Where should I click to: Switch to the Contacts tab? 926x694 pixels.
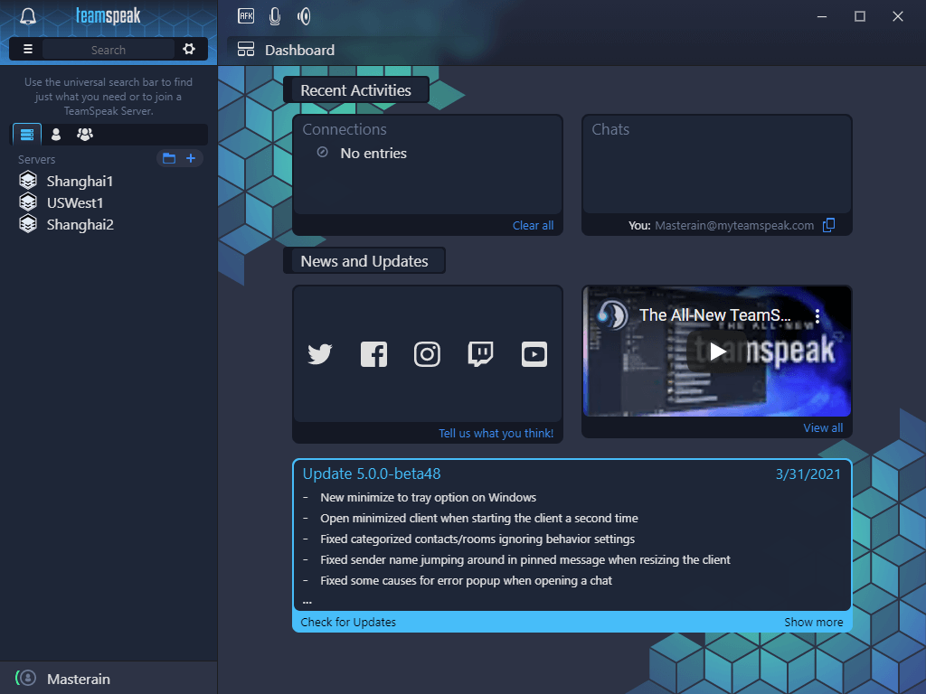pyautogui.click(x=56, y=135)
